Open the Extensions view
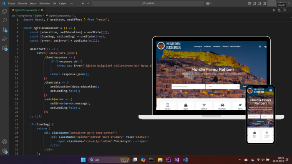Screen dimensions: 292x164 [5, 48]
